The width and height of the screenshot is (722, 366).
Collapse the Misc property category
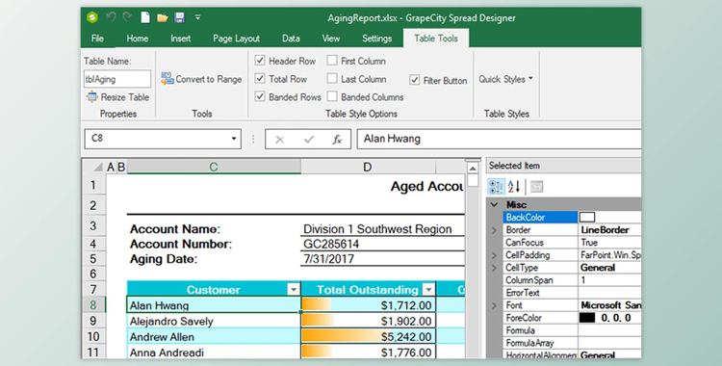[x=494, y=204]
